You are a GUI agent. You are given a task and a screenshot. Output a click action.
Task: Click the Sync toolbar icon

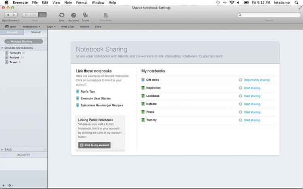[x=62, y=15]
